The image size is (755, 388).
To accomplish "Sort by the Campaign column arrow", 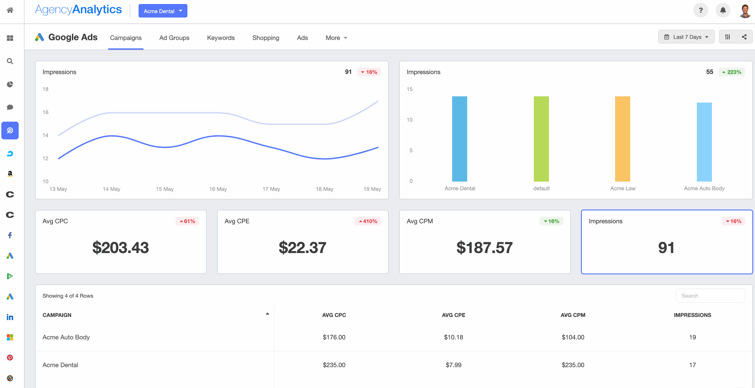I will coord(267,314).
